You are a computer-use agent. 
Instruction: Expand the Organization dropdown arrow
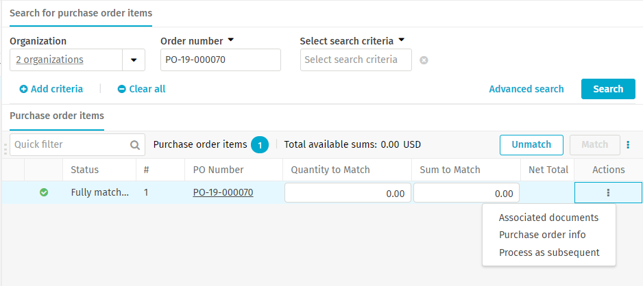(x=134, y=60)
